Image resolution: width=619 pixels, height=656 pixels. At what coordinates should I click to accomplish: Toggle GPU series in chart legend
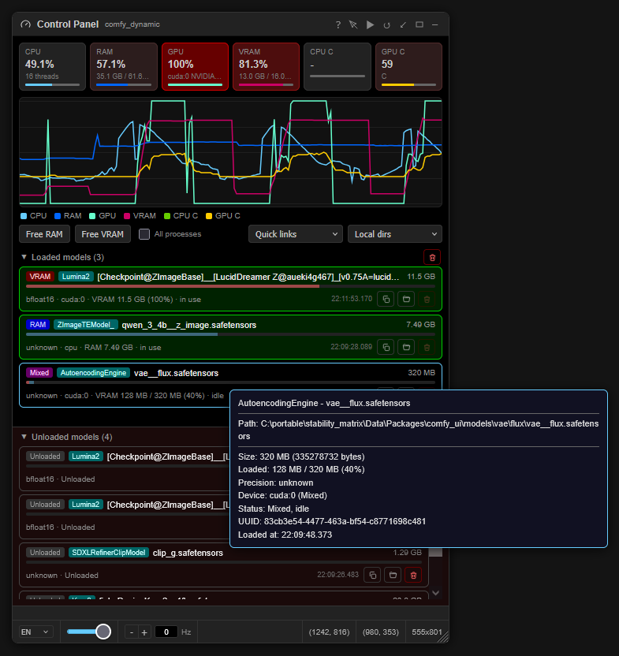tap(103, 216)
